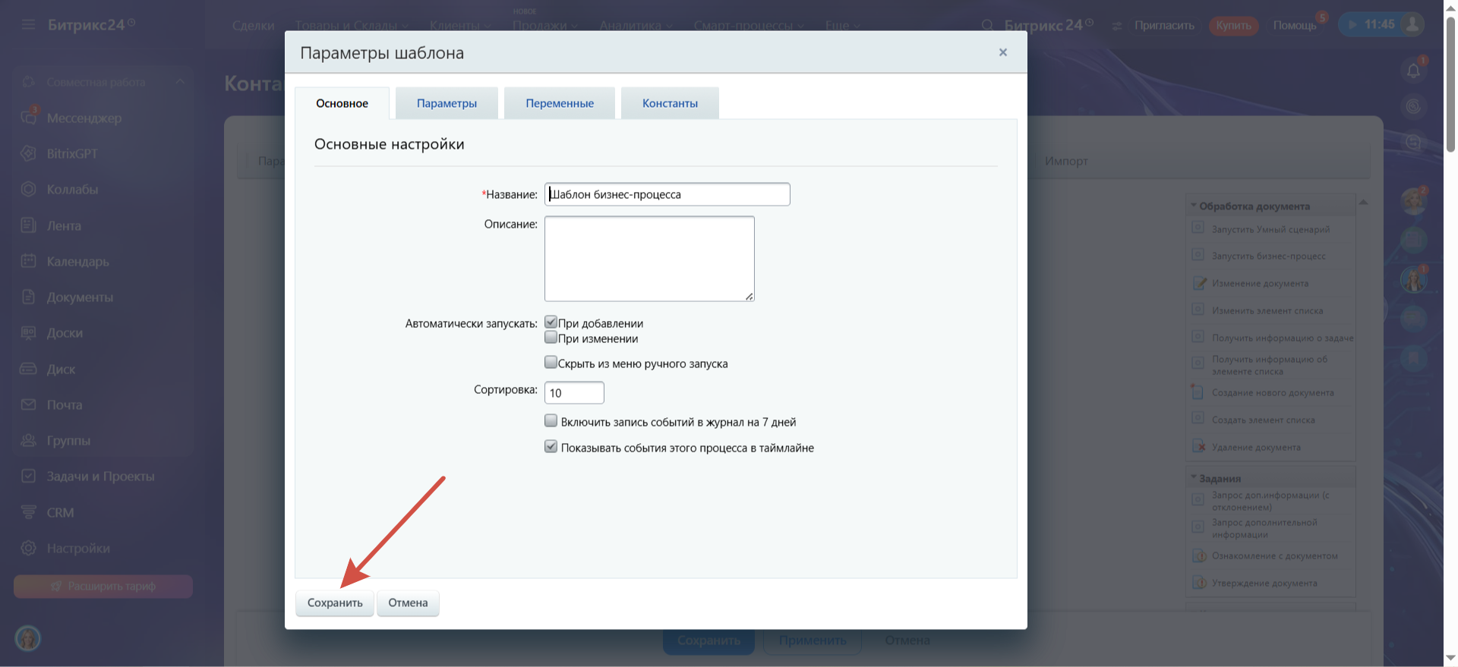
Task: Click the Settings gear in sidebar
Action: pos(29,548)
